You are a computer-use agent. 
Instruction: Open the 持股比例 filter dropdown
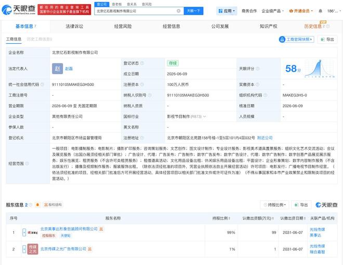(x=274, y=205)
